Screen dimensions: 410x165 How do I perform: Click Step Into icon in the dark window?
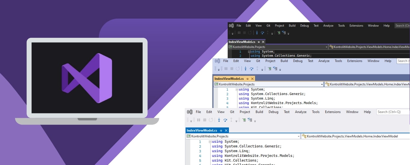257,32
